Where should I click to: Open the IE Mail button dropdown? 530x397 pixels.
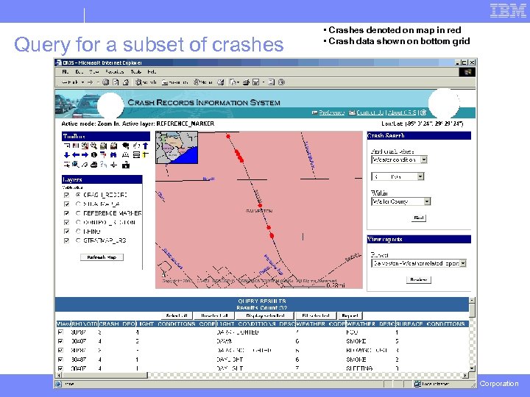pos(239,82)
